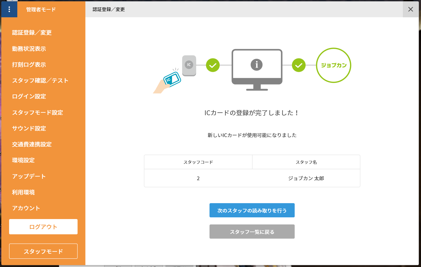This screenshot has width=421, height=267.
Task: Click the ジョブカン circle logo
Action: click(x=334, y=65)
